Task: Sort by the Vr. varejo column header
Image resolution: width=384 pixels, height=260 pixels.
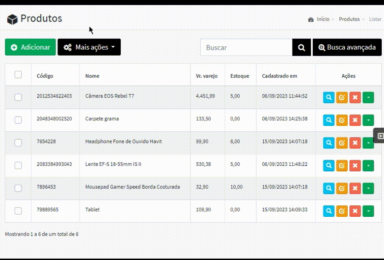Action: [207, 76]
